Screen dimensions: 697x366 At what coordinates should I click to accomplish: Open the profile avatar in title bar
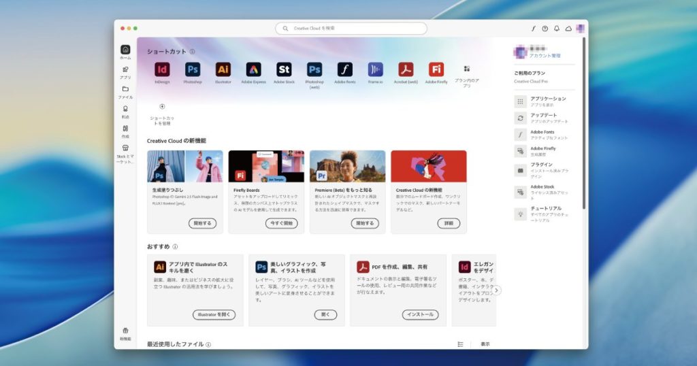[x=580, y=29]
